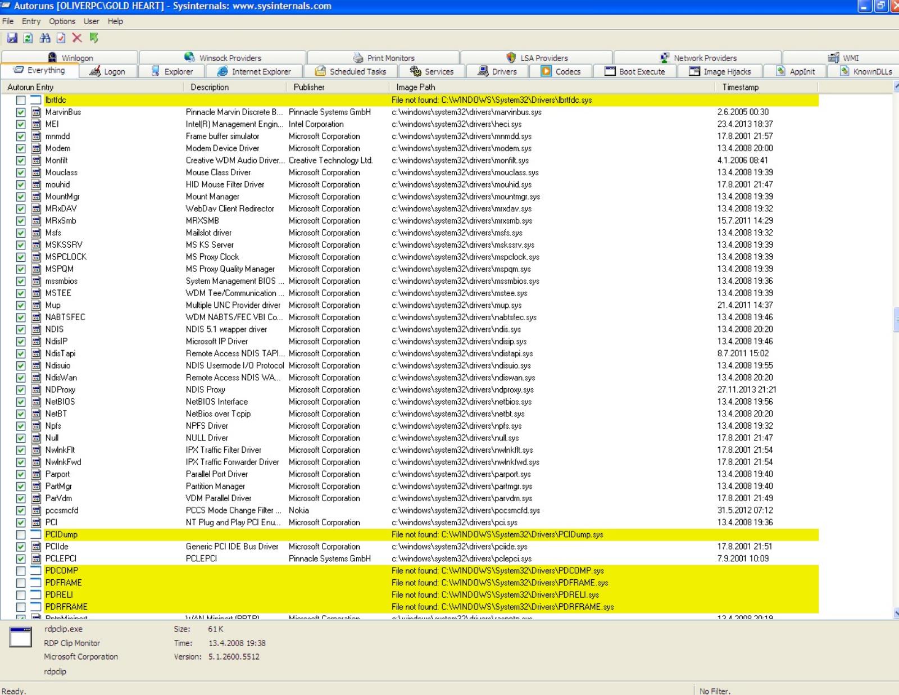The image size is (899, 695).
Task: Sort entries by Timestamp column header
Action: pyautogui.click(x=740, y=87)
